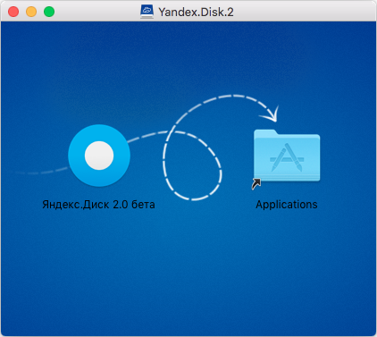Image resolution: width=377 pixels, height=337 pixels.
Task: Select the Applications folder shortcut icon
Action: (287, 156)
